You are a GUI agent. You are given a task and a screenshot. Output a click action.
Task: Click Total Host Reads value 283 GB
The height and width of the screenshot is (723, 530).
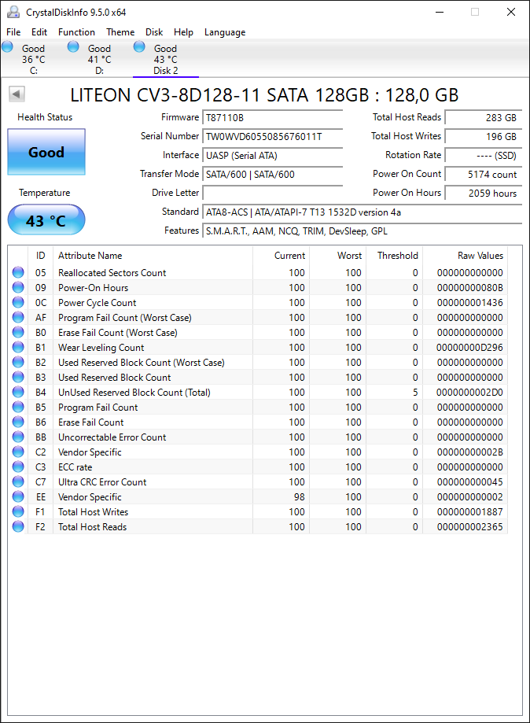pos(484,117)
